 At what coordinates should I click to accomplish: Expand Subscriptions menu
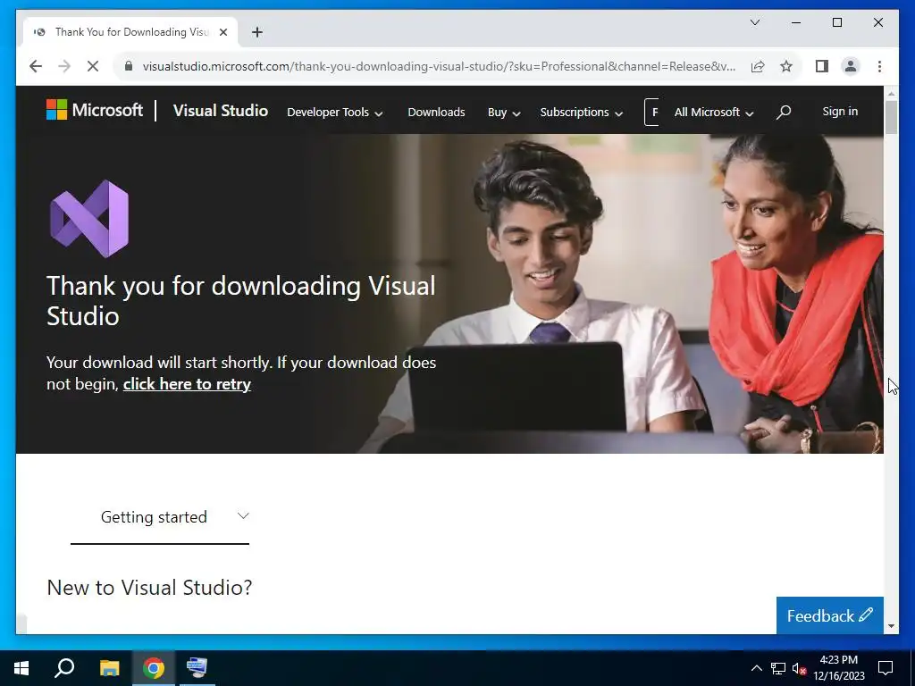581,112
